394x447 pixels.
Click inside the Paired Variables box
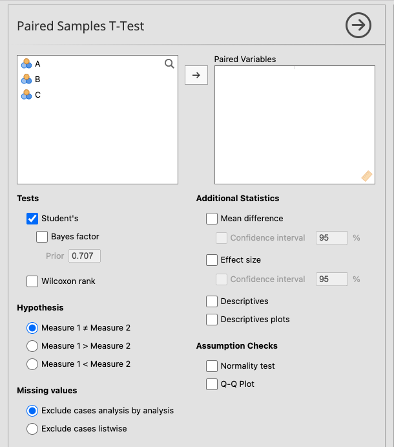point(295,124)
